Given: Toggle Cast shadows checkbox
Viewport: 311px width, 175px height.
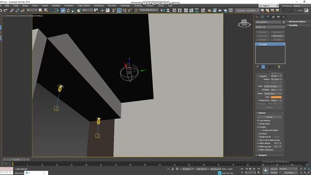Looking at the screenshot, I should pyautogui.click(x=258, y=121).
